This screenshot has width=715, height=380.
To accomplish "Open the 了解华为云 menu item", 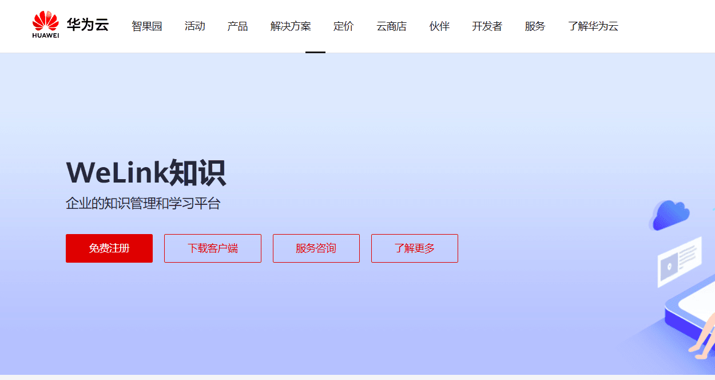I will pos(593,26).
